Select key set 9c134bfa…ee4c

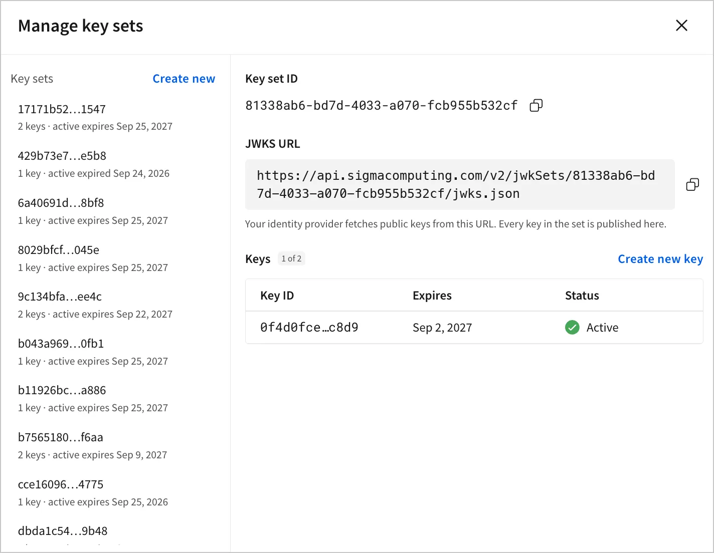coord(115,305)
